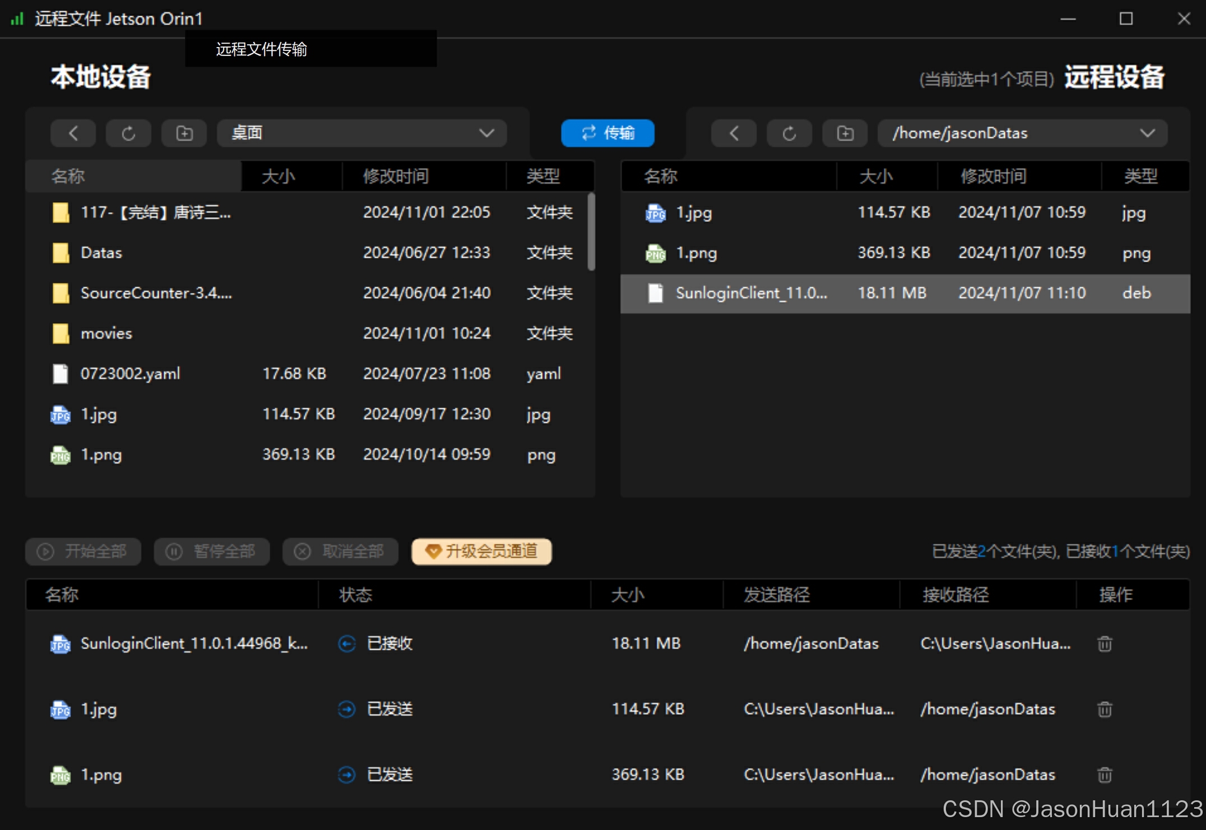The width and height of the screenshot is (1206, 830).
Task: Expand the local path dropdown showing 桌面
Action: click(x=486, y=133)
